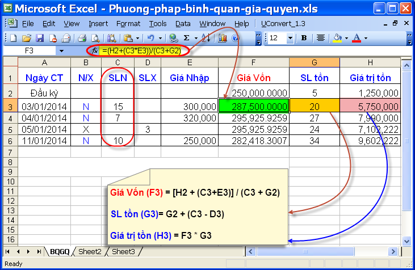The image size is (415, 270).
Task: Open the Data menu
Action: (x=183, y=24)
